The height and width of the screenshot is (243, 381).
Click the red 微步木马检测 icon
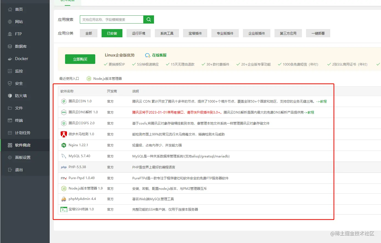point(64,134)
